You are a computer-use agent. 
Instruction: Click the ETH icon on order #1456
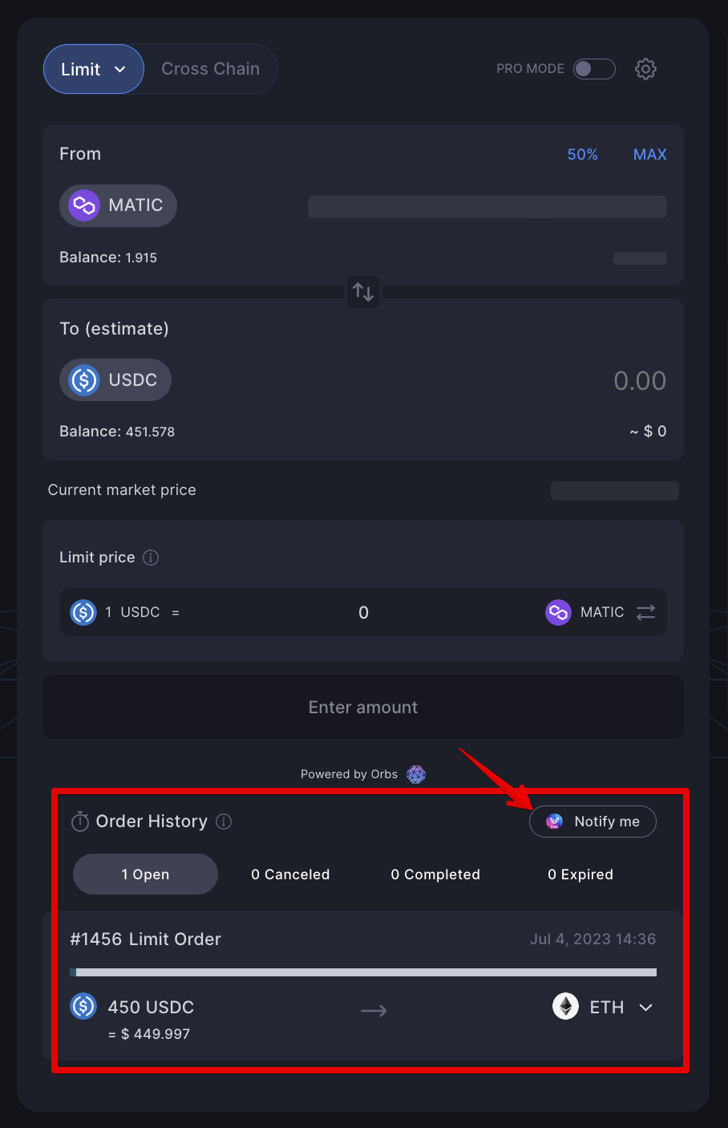[x=565, y=1007]
